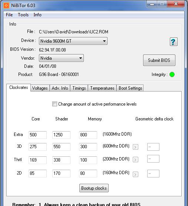188x206 pixels.
Task: Click the Geometric delta clock heading
Action: click(155, 119)
